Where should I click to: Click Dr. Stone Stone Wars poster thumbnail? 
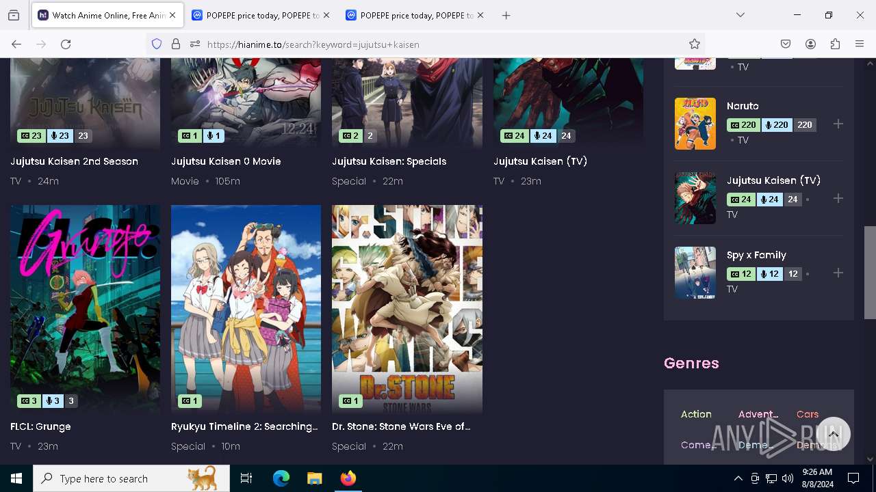pyautogui.click(x=407, y=309)
